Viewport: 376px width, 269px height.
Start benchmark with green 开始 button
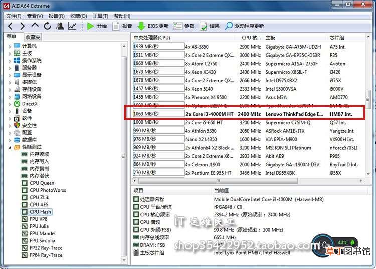[x=97, y=26]
